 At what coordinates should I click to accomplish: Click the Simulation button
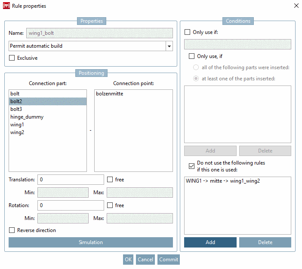(x=90, y=242)
